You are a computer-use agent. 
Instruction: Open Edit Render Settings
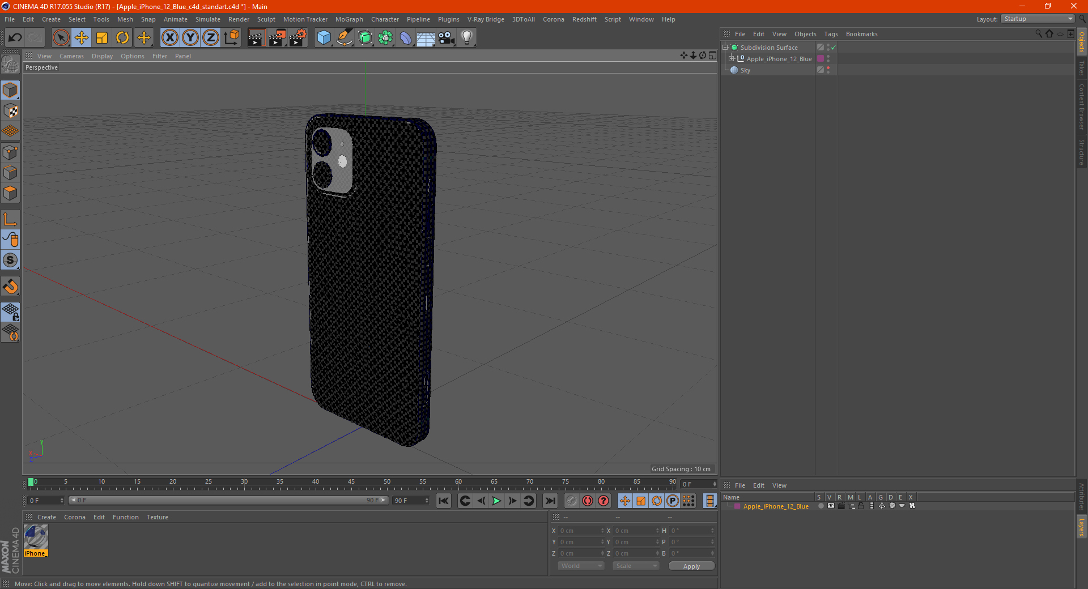(x=298, y=38)
